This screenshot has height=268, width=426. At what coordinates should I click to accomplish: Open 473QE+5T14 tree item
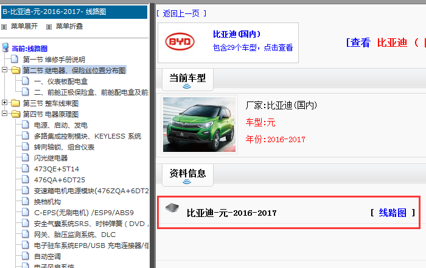pyautogui.click(x=57, y=169)
